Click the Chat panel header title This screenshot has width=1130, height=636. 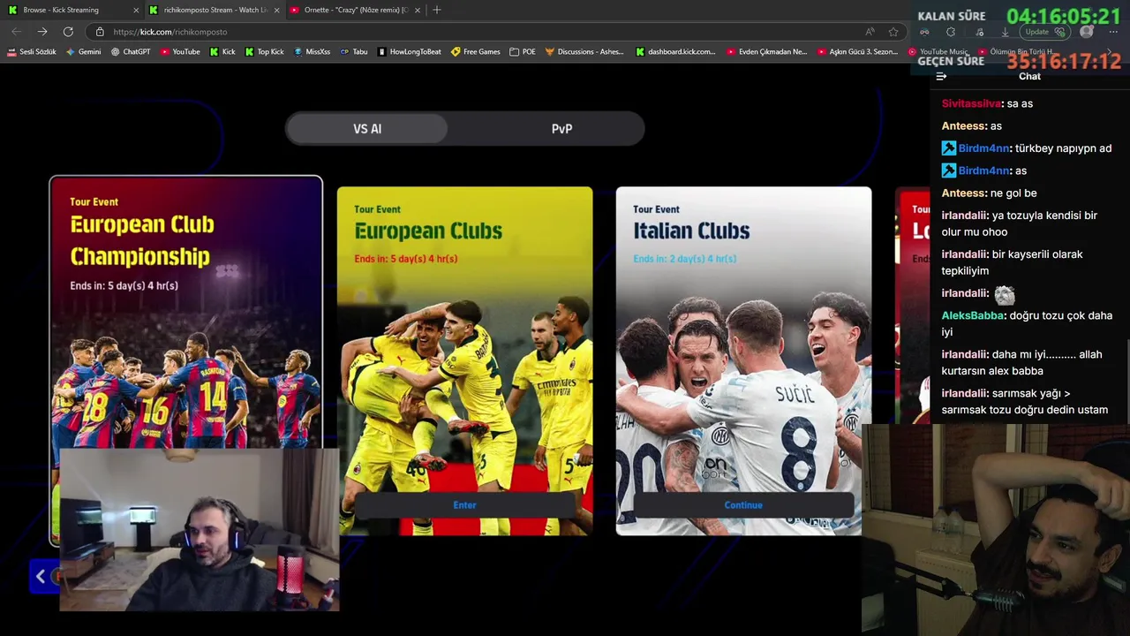click(x=1029, y=76)
